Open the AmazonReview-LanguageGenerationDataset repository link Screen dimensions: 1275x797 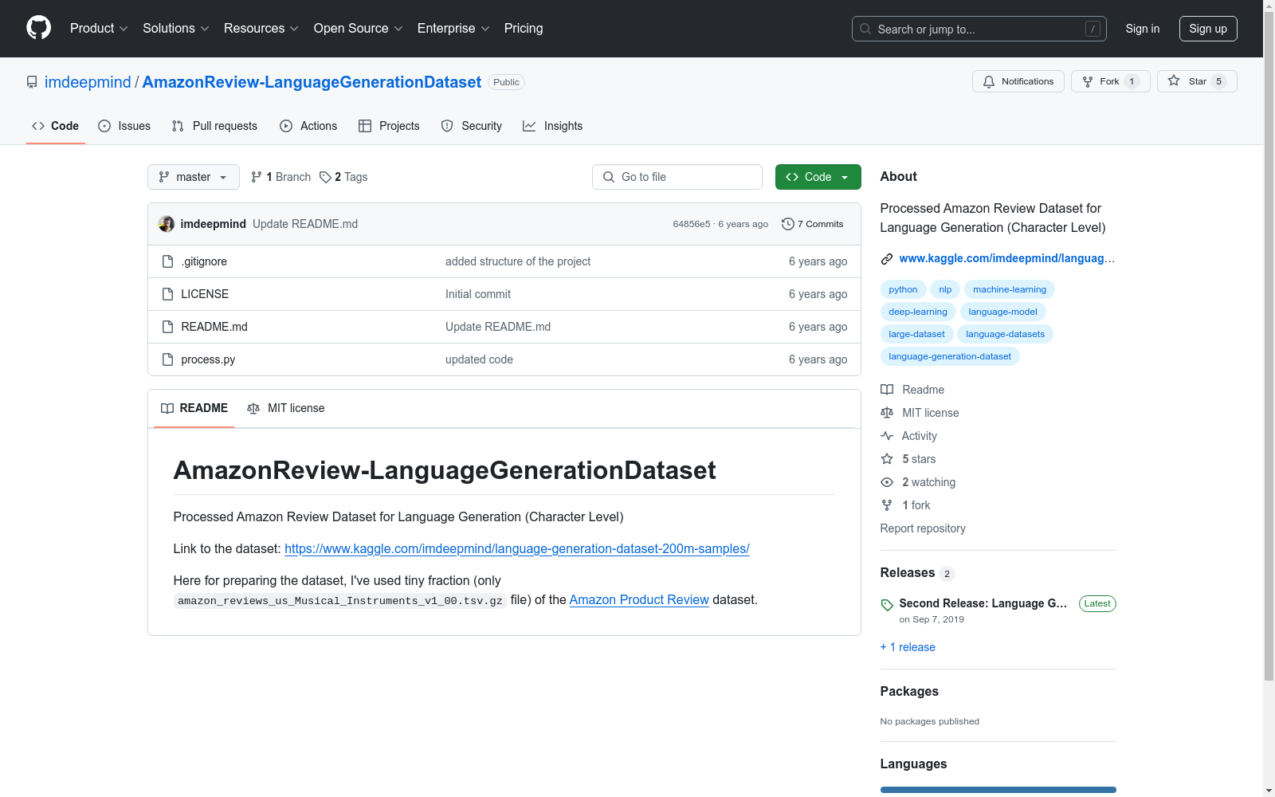tap(312, 82)
